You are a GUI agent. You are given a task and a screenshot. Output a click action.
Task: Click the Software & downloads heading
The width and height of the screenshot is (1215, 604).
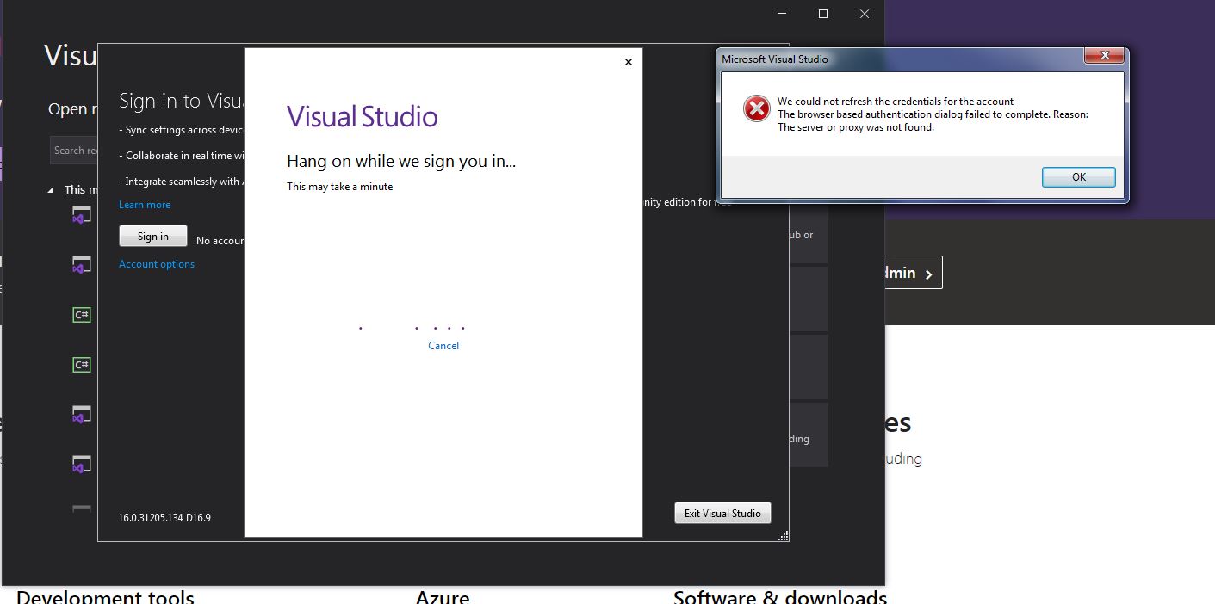point(780,596)
